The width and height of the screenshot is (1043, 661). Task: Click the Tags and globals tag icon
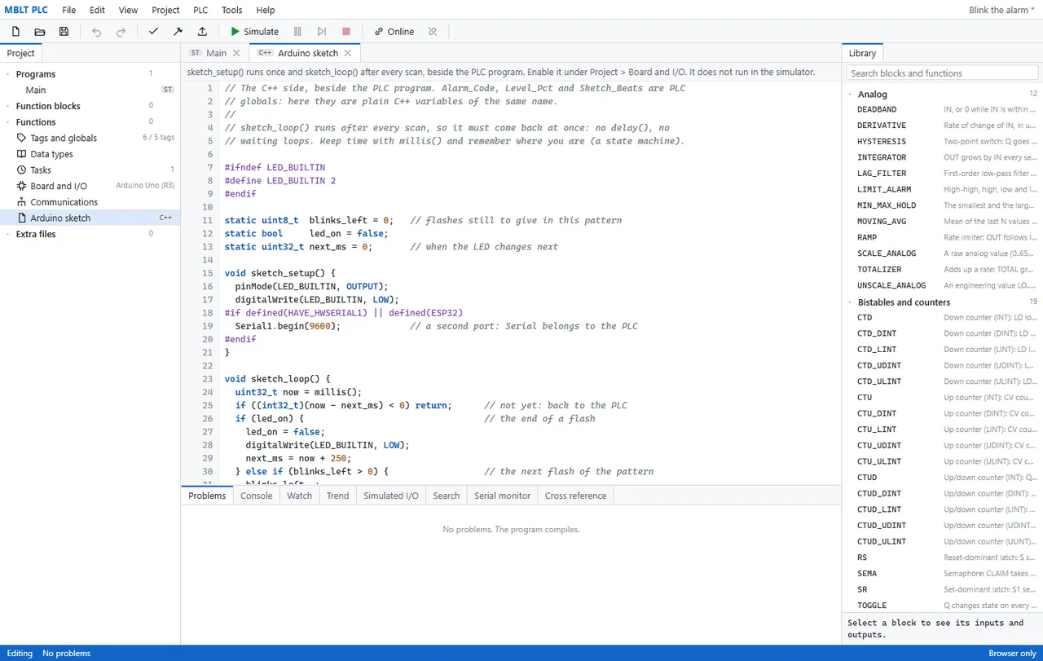[x=22, y=138]
